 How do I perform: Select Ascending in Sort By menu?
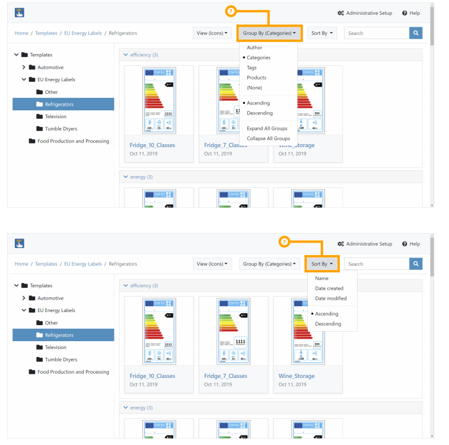pyautogui.click(x=327, y=314)
